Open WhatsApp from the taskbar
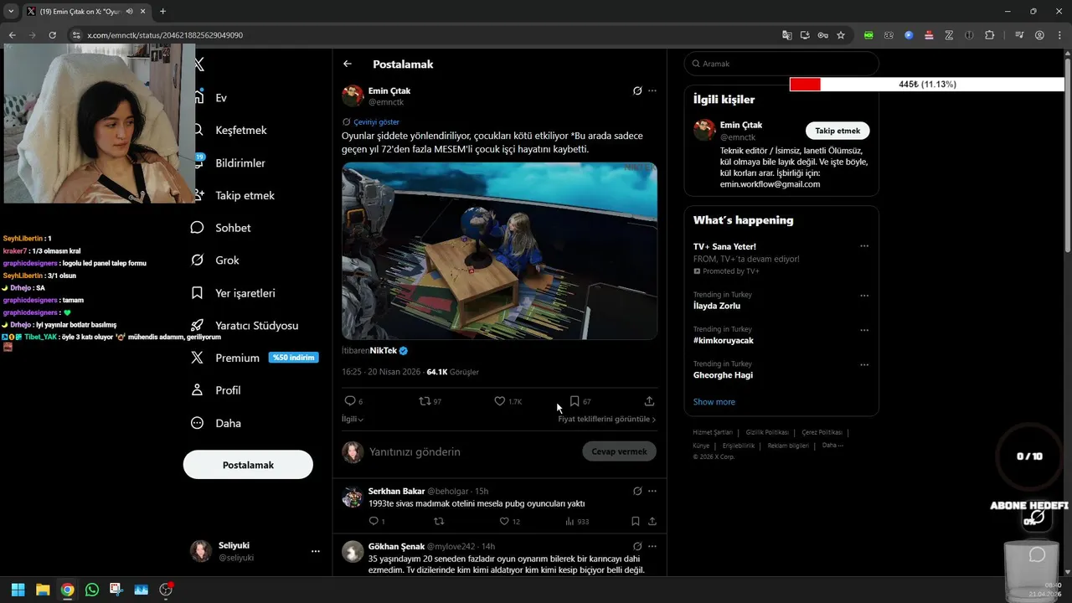The width and height of the screenshot is (1072, 603). pyautogui.click(x=92, y=590)
